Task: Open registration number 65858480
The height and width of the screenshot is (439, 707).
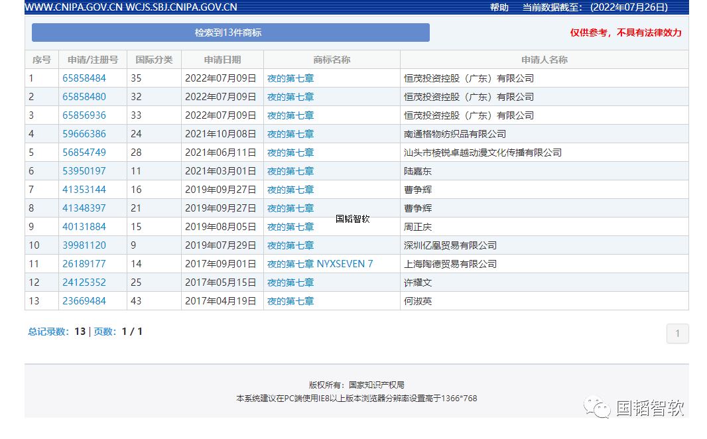Action: pos(84,96)
